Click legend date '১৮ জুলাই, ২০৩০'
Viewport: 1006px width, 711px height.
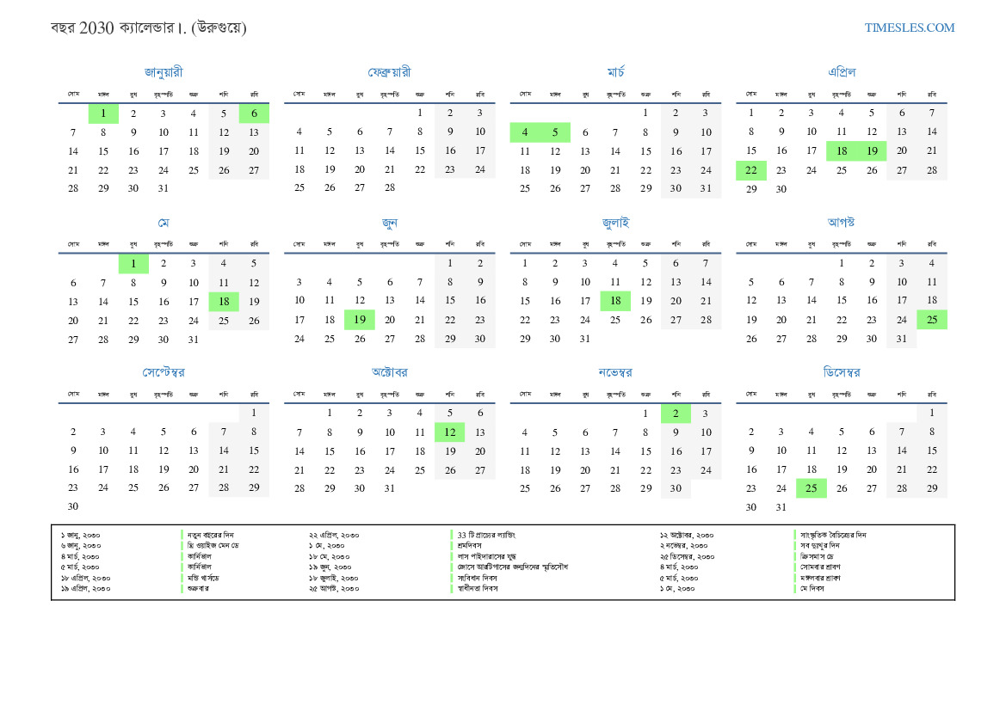333,579
